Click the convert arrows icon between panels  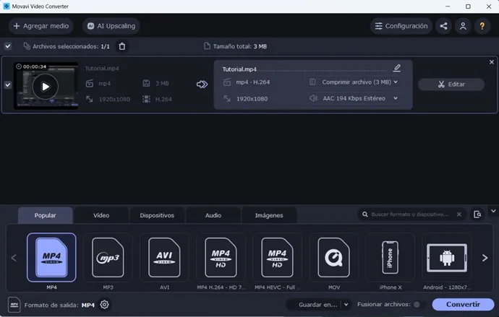point(202,84)
